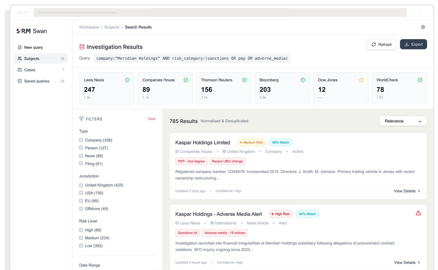Select the Dow Jones source card
This screenshot has height=270, width=438.
(x=341, y=88)
